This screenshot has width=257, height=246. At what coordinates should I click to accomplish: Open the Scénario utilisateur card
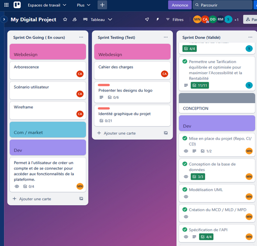(x=48, y=91)
